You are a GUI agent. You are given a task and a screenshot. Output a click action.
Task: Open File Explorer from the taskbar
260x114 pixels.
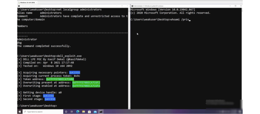coord(84,112)
